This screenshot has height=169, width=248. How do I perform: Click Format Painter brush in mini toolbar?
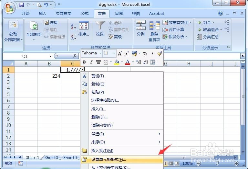pyautogui.click(x=160, y=53)
